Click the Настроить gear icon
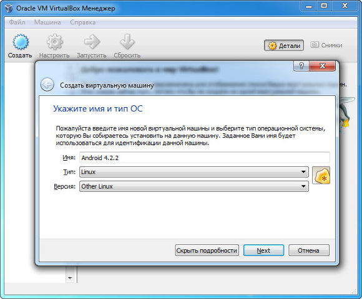 55,42
